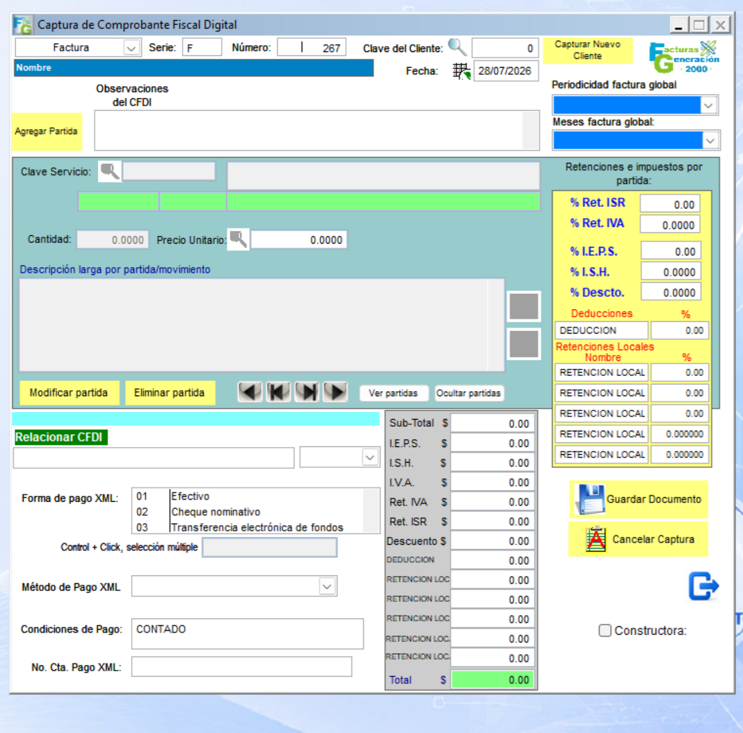Click the DEDUCCION name field
This screenshot has width=743, height=733.
[602, 330]
